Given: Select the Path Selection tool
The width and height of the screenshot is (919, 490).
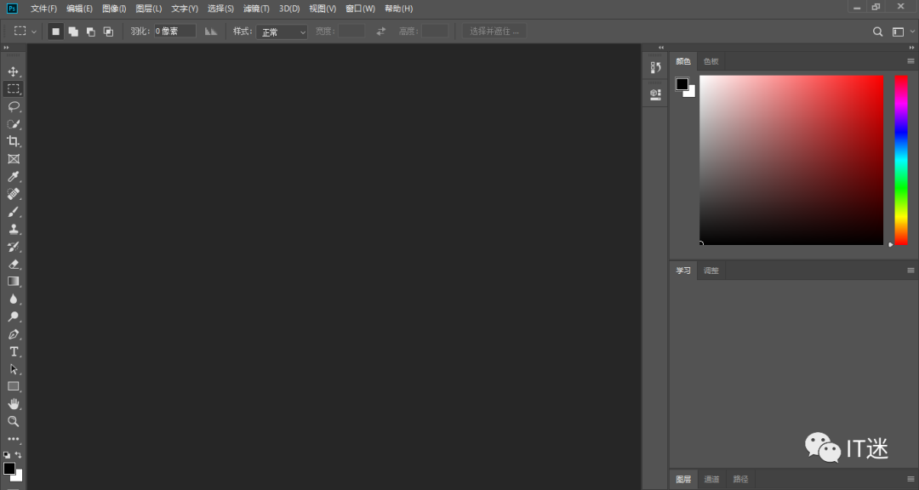Looking at the screenshot, I should pos(13,369).
